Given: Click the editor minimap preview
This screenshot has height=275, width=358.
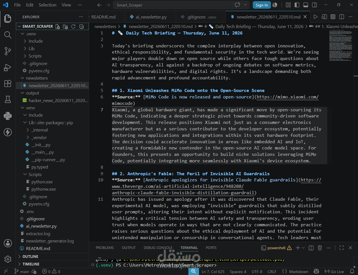Looking at the screenshot, I should (x=341, y=46).
